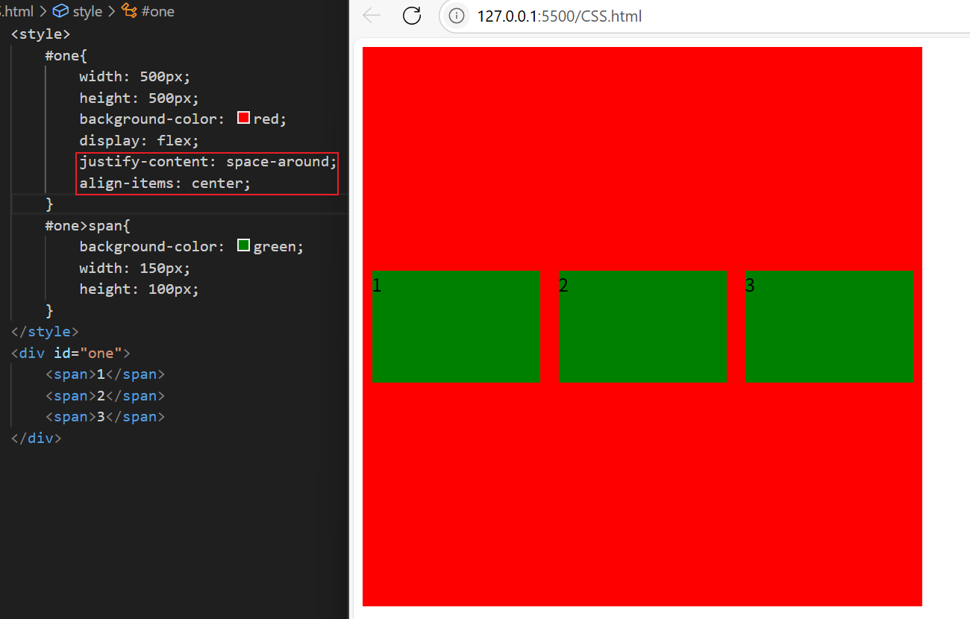Screen dimensions: 970x619
Task: Click the <span>3</span> line
Action: (105, 416)
